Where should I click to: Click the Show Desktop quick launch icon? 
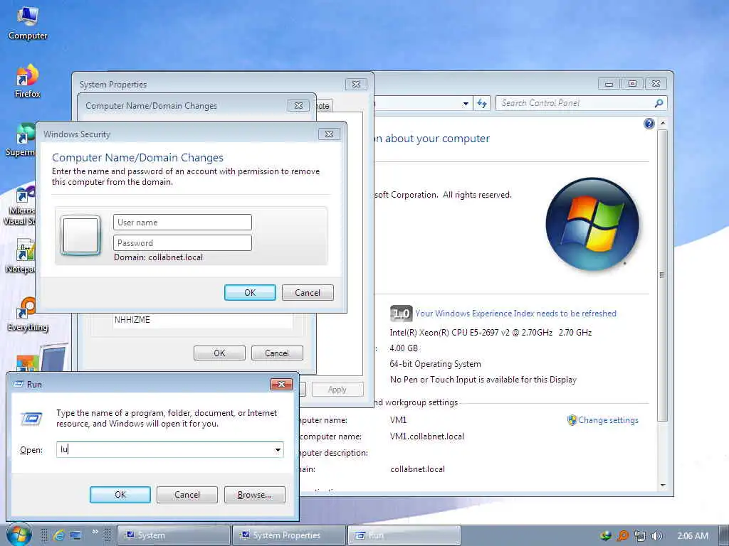(x=75, y=535)
